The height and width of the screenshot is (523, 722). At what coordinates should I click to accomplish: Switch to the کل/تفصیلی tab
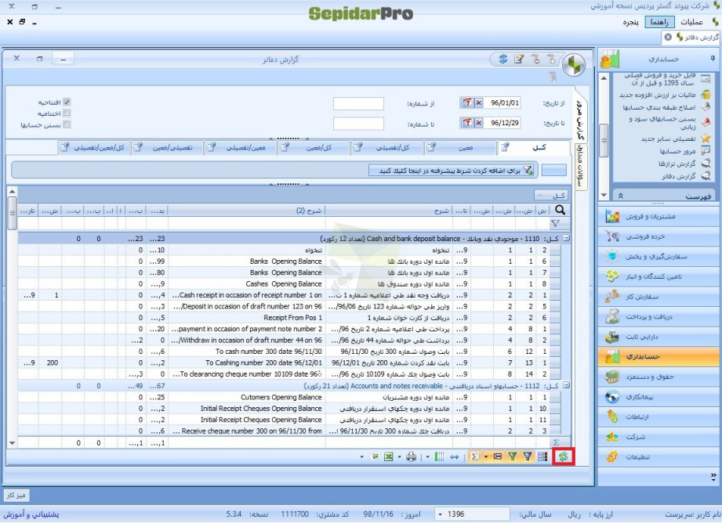[386, 148]
